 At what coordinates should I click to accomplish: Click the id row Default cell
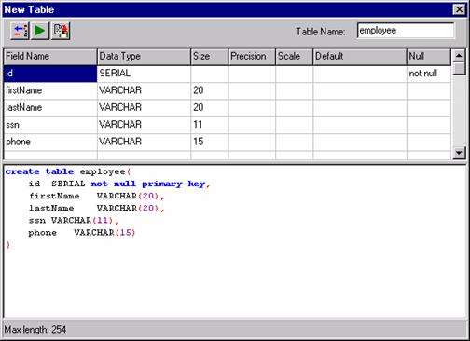pyautogui.click(x=360, y=74)
